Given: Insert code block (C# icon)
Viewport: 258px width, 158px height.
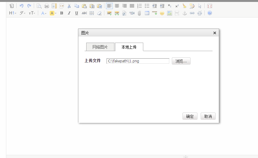Looking at the screenshot, I should 62,6.
